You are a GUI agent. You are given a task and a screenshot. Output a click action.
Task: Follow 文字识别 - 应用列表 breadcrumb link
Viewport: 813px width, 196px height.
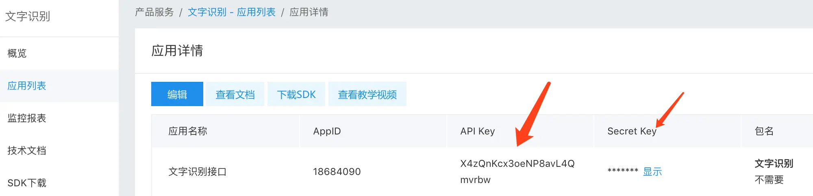231,12
